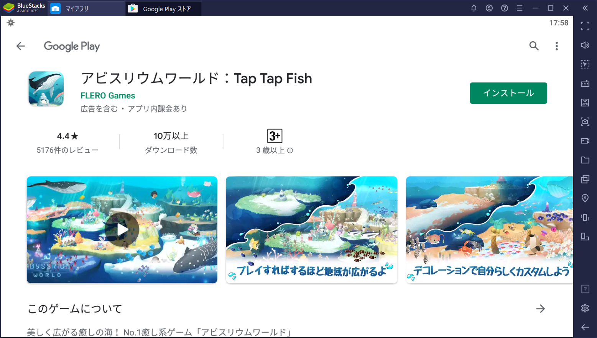Click the shake device icon
Image resolution: width=597 pixels, height=338 pixels.
[x=585, y=217]
